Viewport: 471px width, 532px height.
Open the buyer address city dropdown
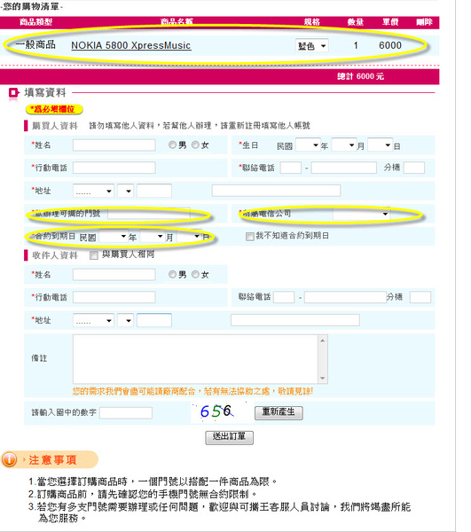(x=93, y=191)
